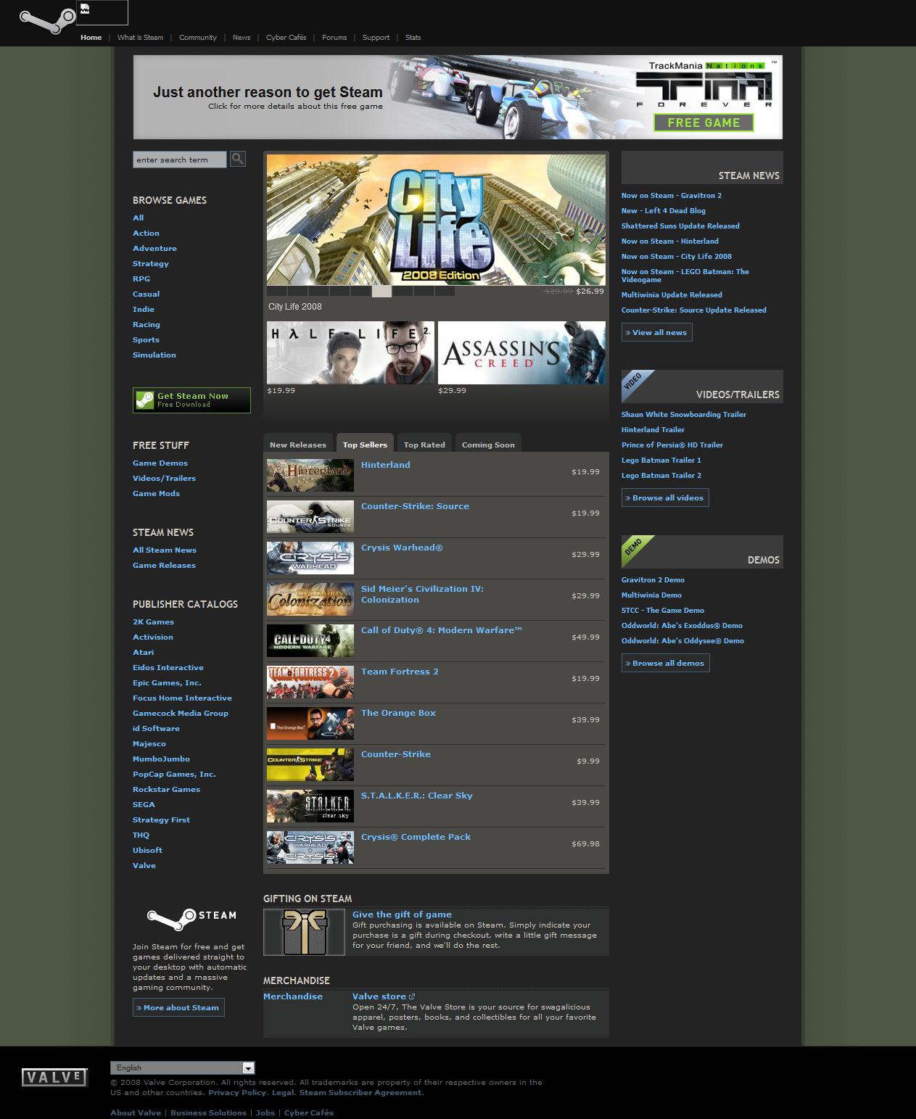Viewport: 916px width, 1119px height.
Task: Open the Crysis Complete Pack thumbnail
Action: click(x=310, y=848)
